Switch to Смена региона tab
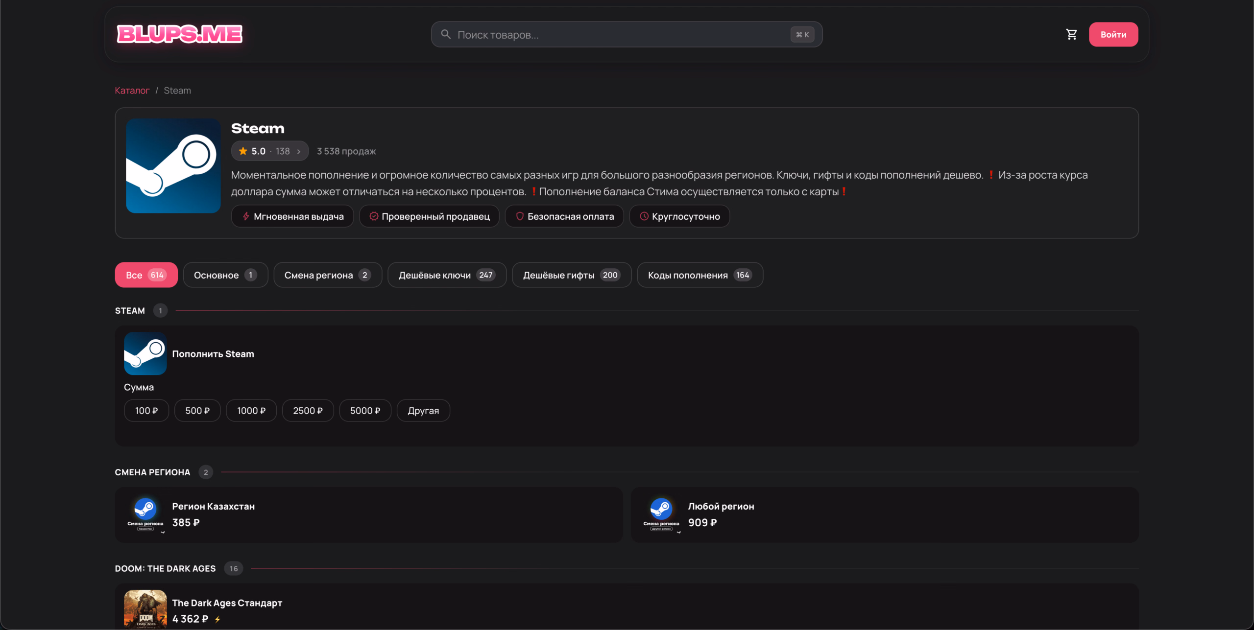This screenshot has height=630, width=1254. [x=328, y=275]
